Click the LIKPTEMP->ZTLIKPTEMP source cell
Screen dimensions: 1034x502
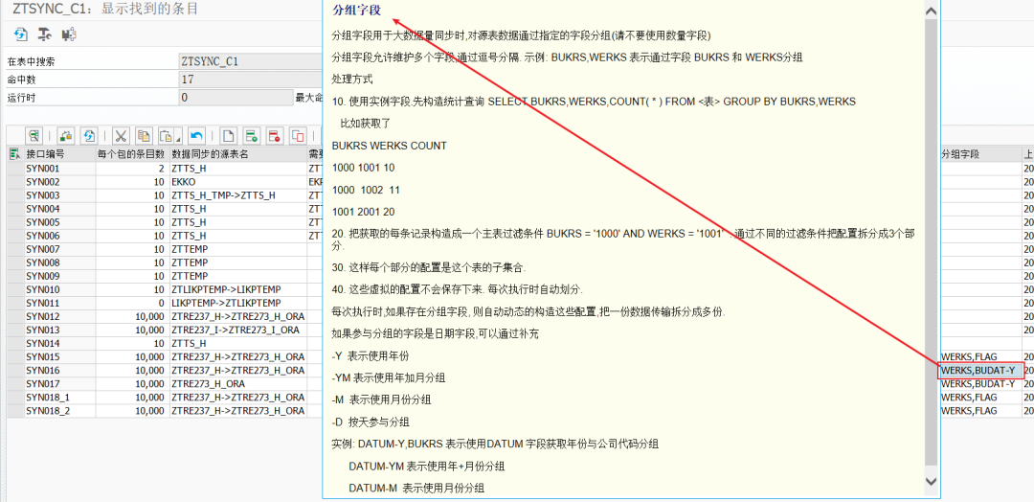[238, 303]
